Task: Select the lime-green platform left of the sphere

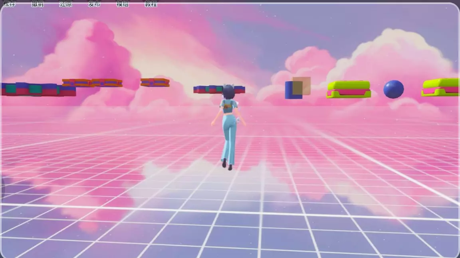Action: coord(349,89)
